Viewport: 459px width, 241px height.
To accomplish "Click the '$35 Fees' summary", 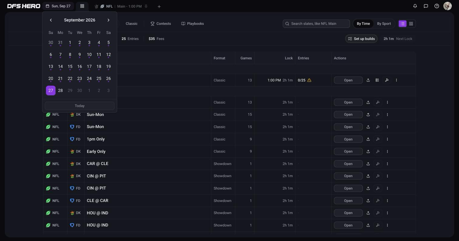I will tap(156, 39).
